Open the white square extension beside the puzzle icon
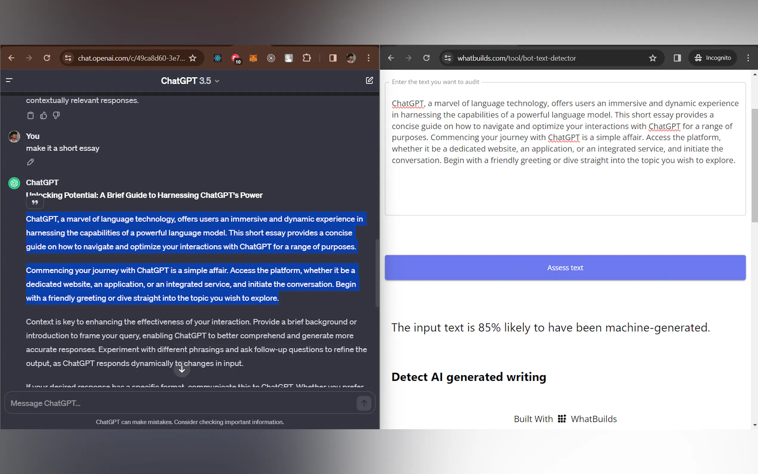 (x=289, y=58)
